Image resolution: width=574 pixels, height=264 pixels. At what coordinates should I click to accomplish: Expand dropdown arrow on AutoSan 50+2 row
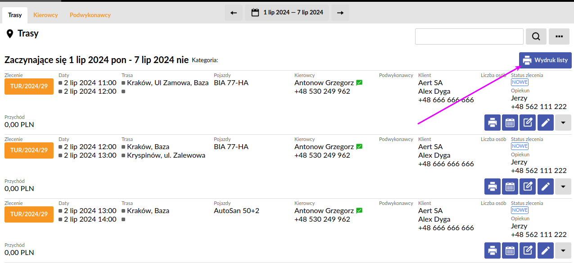point(563,250)
